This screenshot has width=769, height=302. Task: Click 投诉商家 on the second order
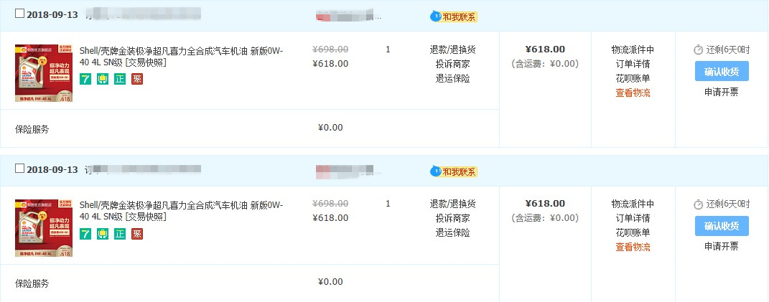(x=452, y=218)
